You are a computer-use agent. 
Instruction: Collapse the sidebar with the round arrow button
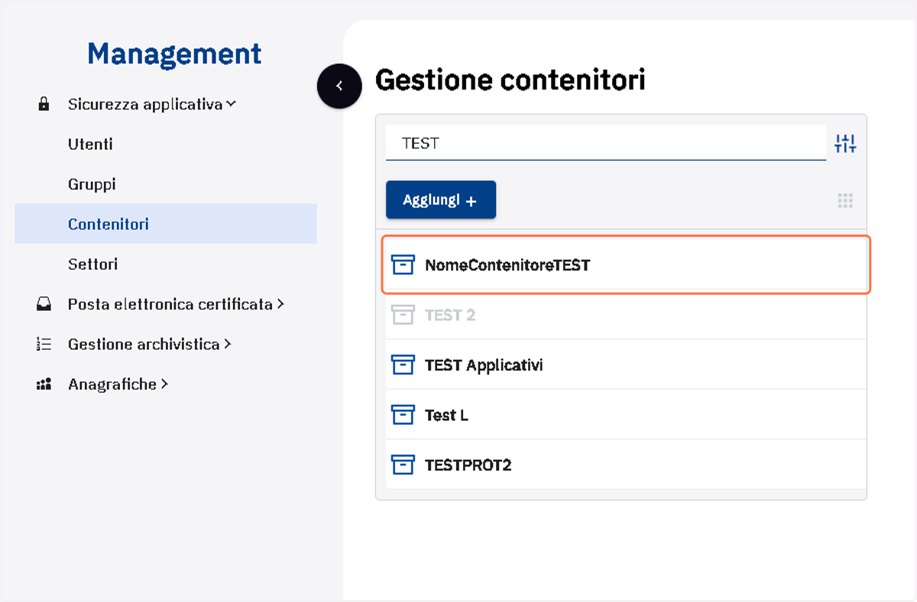(x=339, y=86)
